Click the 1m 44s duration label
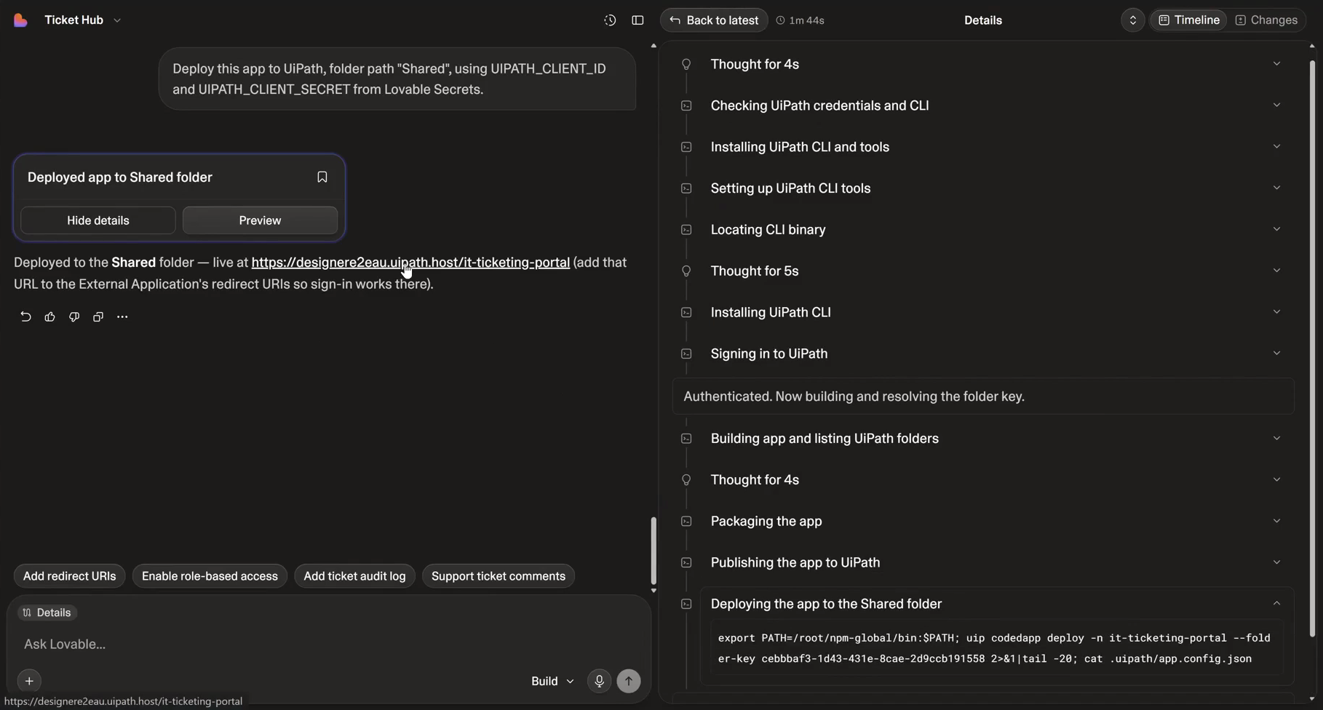 click(800, 20)
